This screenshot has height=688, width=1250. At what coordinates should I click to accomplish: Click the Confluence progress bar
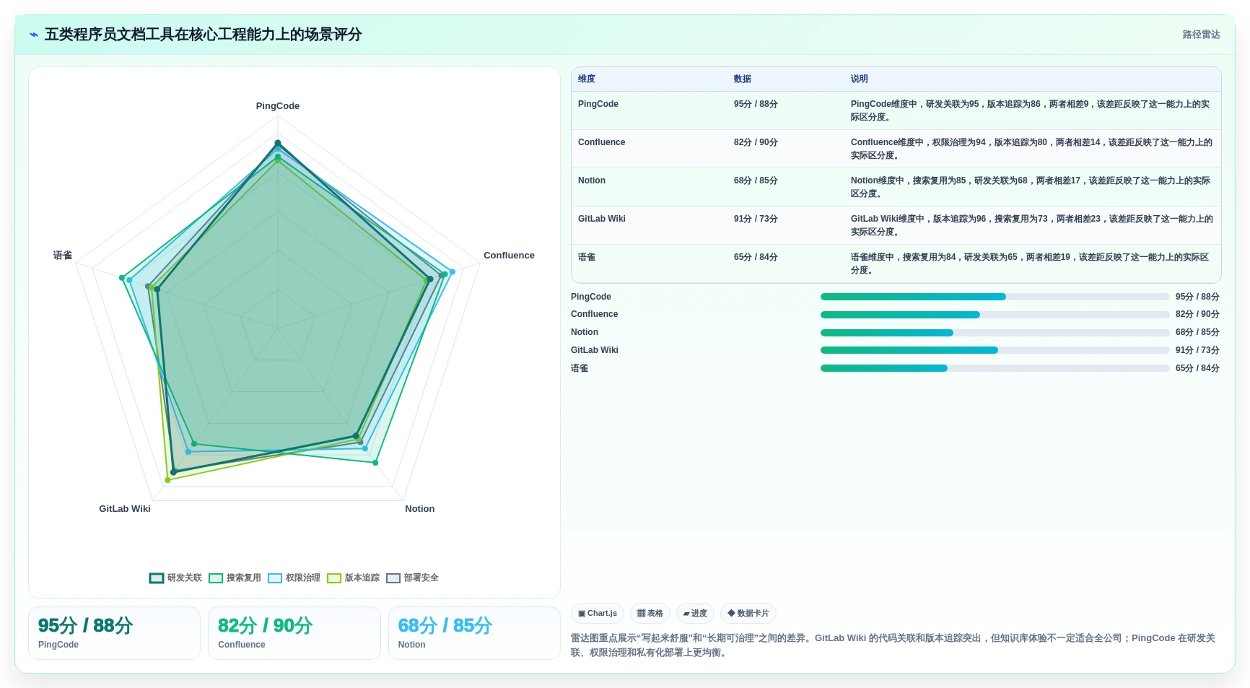(995, 315)
